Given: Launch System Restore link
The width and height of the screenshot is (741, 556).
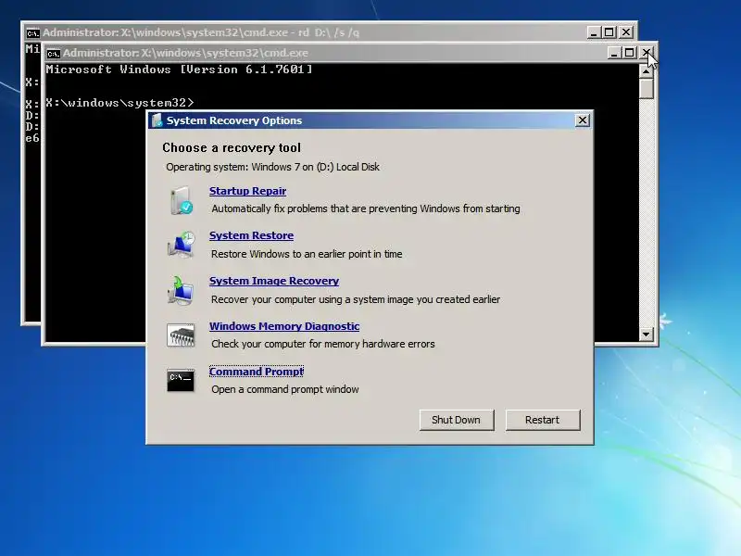Looking at the screenshot, I should tap(251, 235).
